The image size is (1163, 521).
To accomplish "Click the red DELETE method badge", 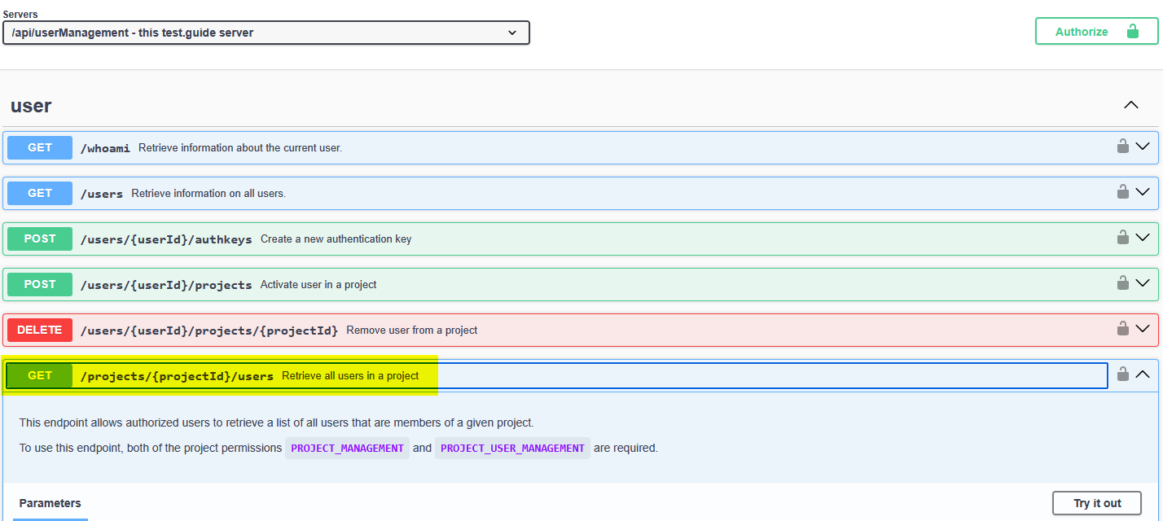I will [x=40, y=330].
